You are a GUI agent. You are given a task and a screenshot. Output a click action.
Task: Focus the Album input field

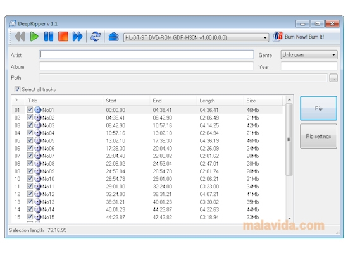pos(147,66)
